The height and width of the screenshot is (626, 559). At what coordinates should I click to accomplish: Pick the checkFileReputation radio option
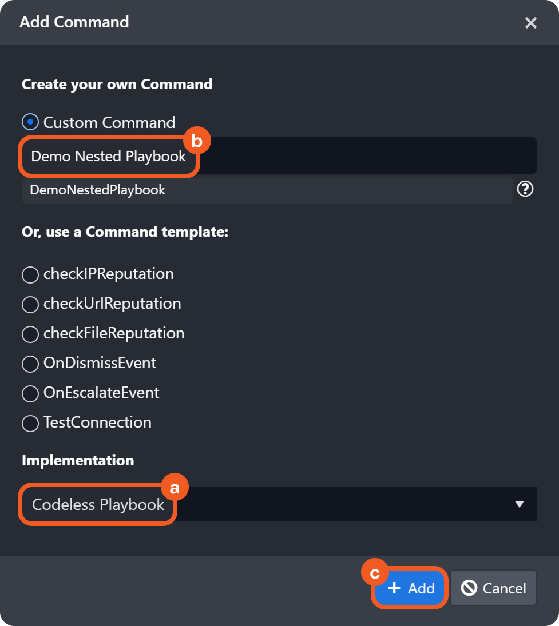(30, 334)
